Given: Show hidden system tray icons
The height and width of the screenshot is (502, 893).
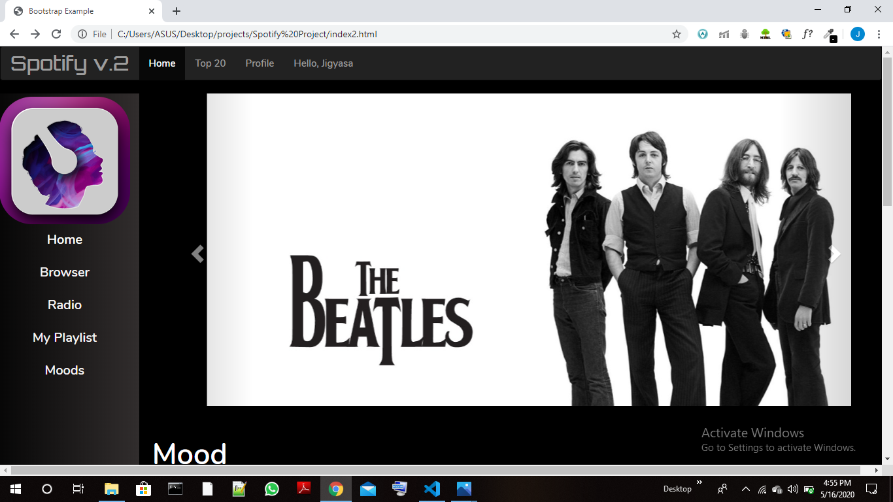Looking at the screenshot, I should pyautogui.click(x=746, y=489).
